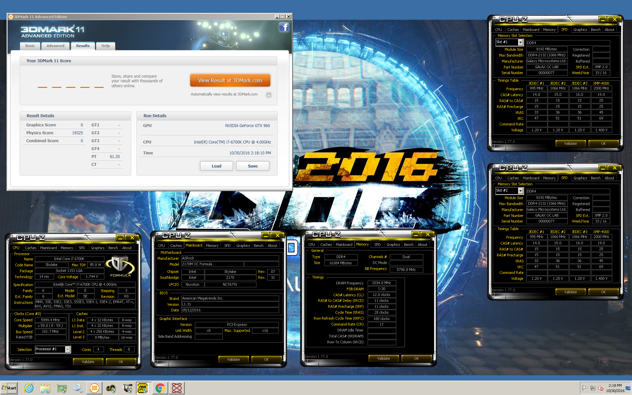
Task: Click the Z170M OC Formula model field
Action: click(x=213, y=264)
